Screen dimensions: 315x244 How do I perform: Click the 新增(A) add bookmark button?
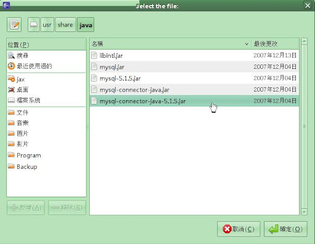[x=26, y=208]
